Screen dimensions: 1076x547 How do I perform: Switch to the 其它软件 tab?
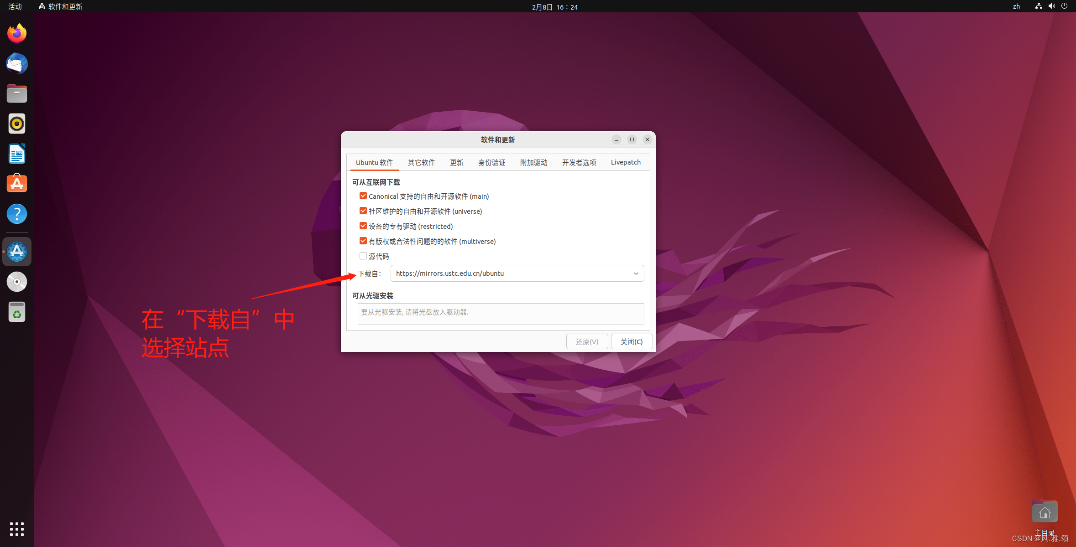[x=421, y=163]
